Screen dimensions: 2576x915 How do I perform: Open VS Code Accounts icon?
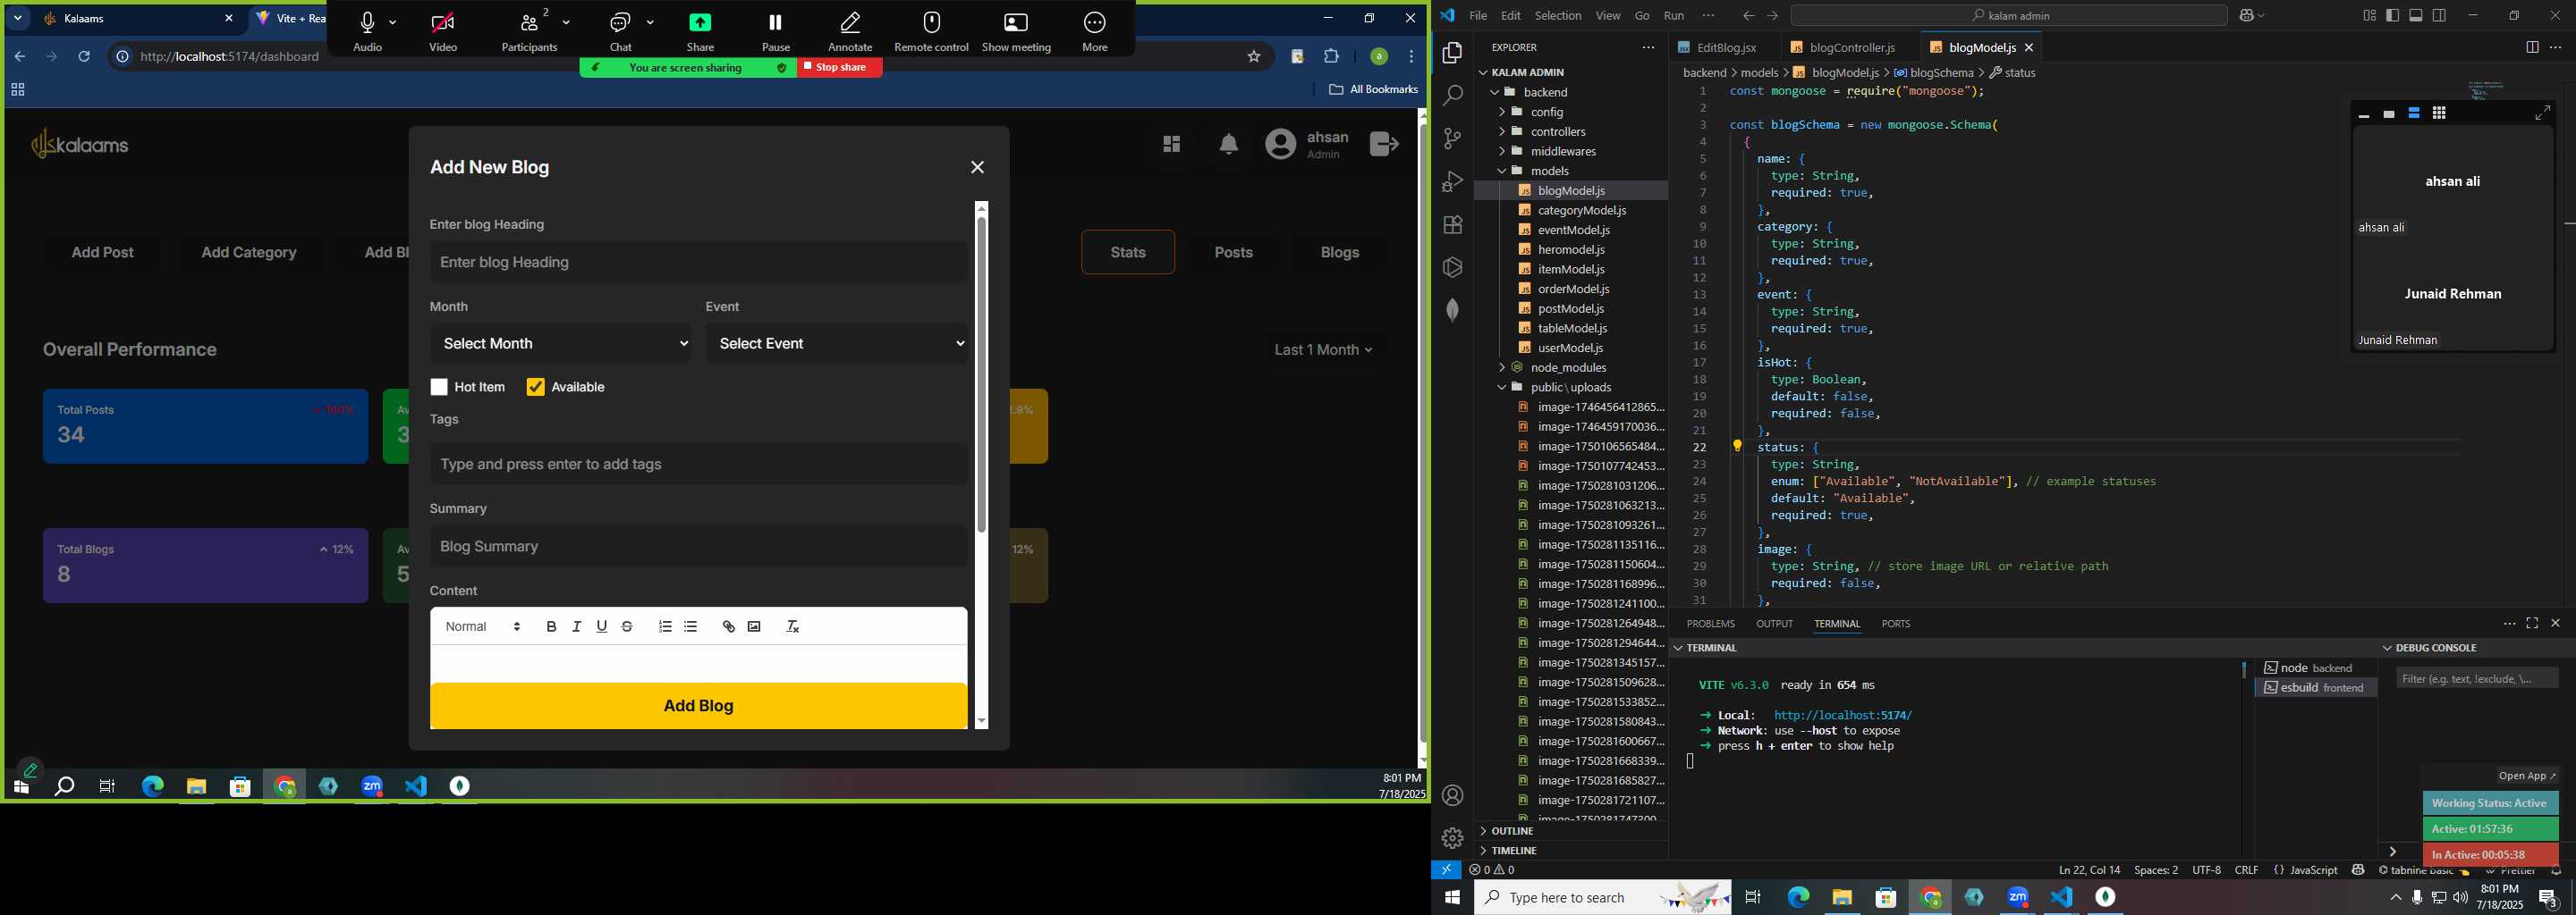[x=1453, y=796]
